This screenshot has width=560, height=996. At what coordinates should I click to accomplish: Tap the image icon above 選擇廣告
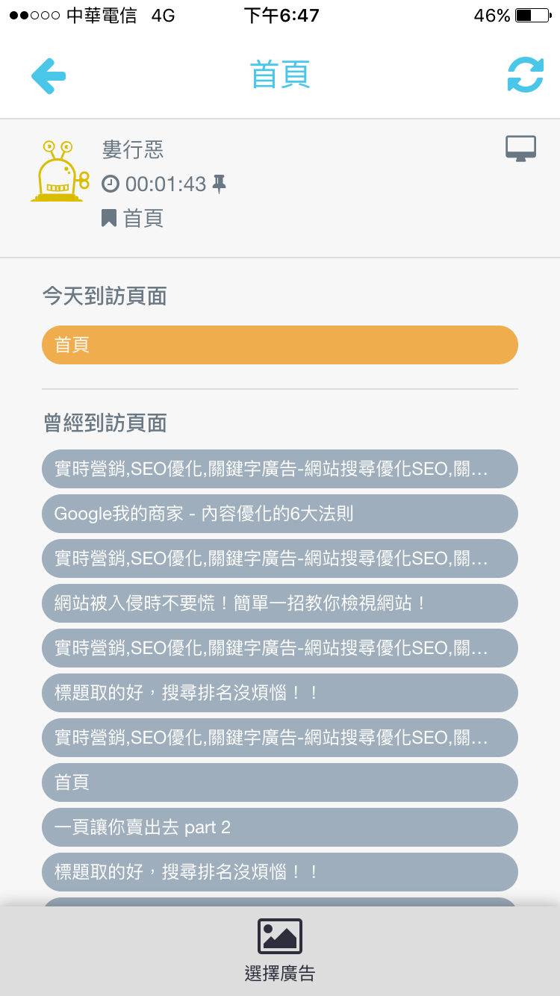pos(280,936)
